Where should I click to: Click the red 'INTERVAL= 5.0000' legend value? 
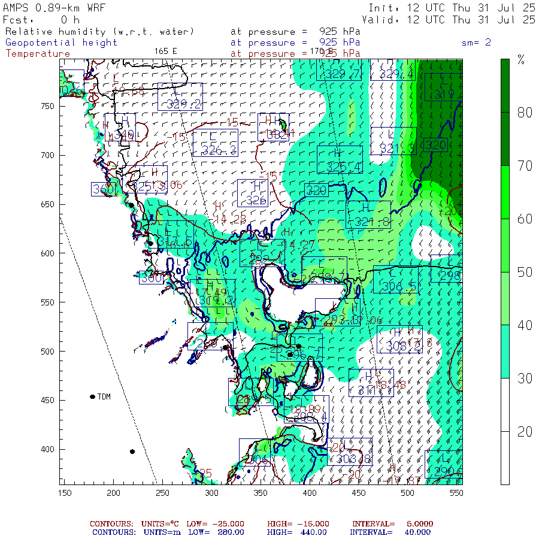392,524
